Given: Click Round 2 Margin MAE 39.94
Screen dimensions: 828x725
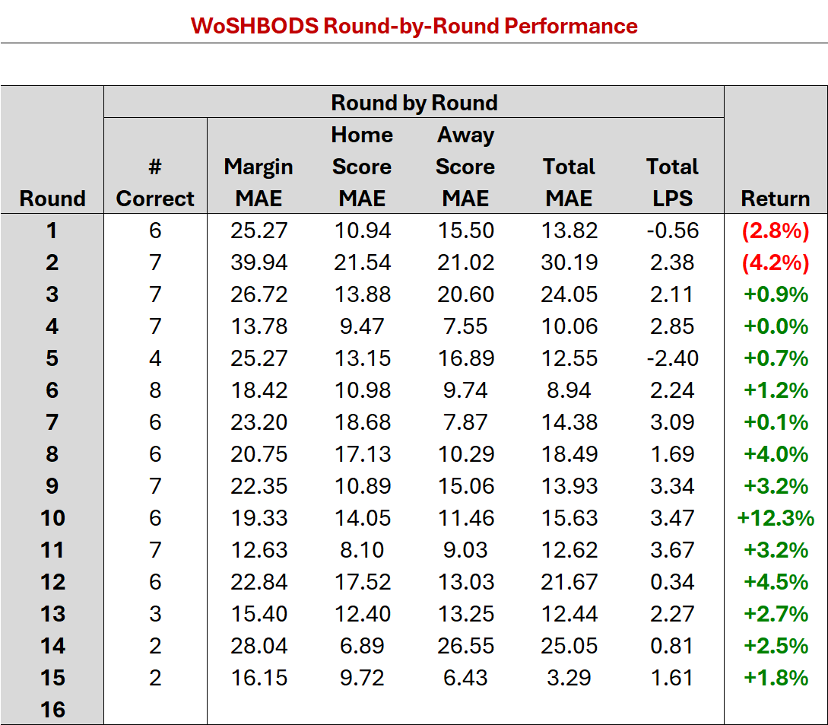Looking at the screenshot, I should click(x=259, y=262).
